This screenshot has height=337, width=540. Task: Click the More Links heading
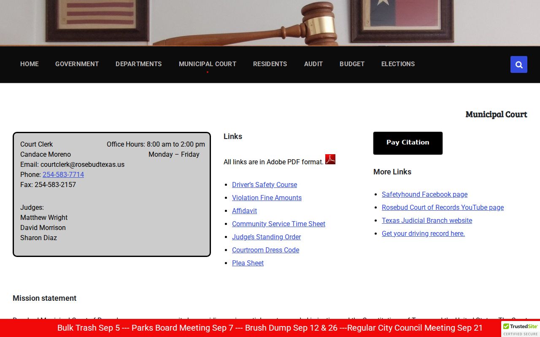click(x=392, y=172)
